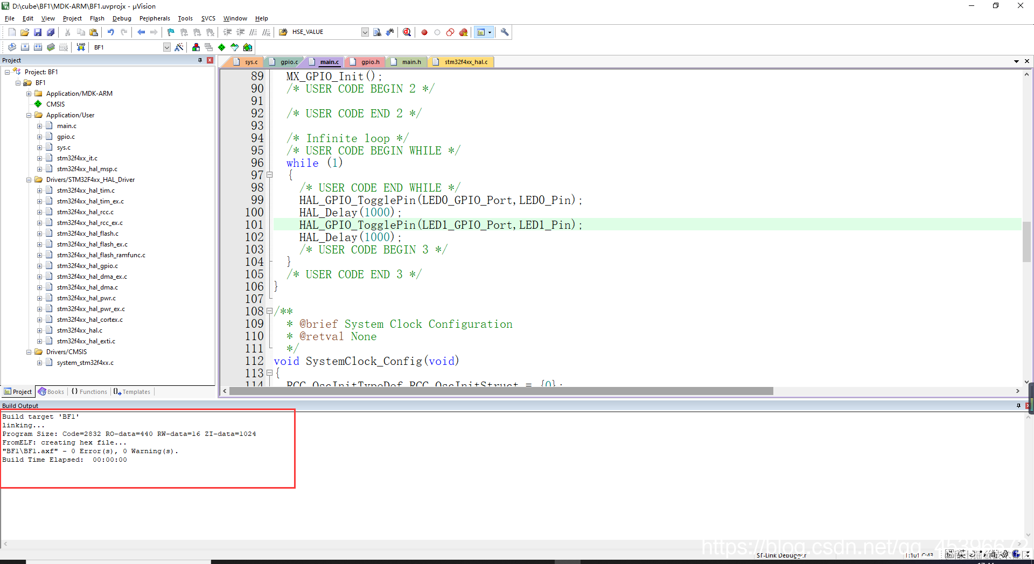
Task: Click the Build Time Elapsed output line
Action: tap(65, 460)
